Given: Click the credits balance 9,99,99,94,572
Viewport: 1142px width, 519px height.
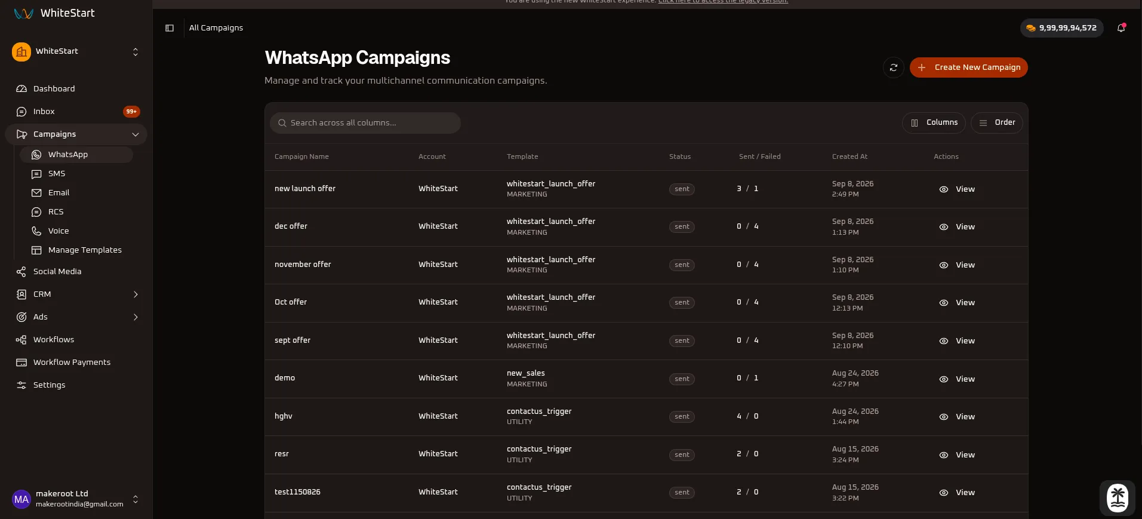Looking at the screenshot, I should point(1061,28).
